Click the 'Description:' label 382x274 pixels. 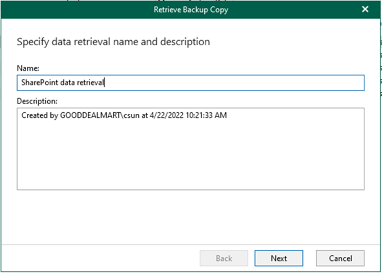click(37, 101)
